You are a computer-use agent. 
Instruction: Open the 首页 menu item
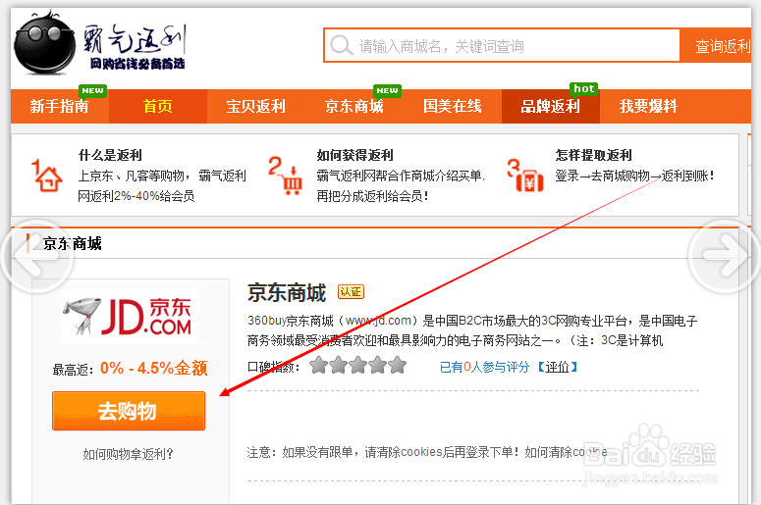[x=158, y=106]
